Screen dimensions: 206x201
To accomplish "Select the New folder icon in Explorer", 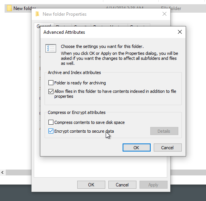I will [9, 8].
